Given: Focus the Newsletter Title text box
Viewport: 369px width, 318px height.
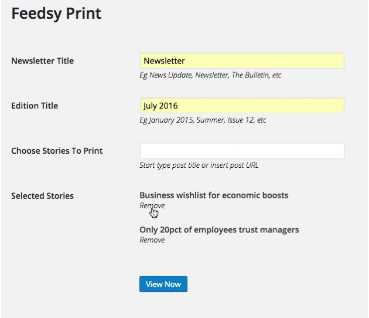Looking at the screenshot, I should pos(242,61).
